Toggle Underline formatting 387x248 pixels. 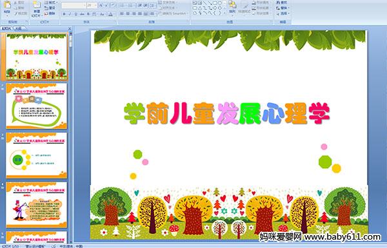(x=75, y=14)
